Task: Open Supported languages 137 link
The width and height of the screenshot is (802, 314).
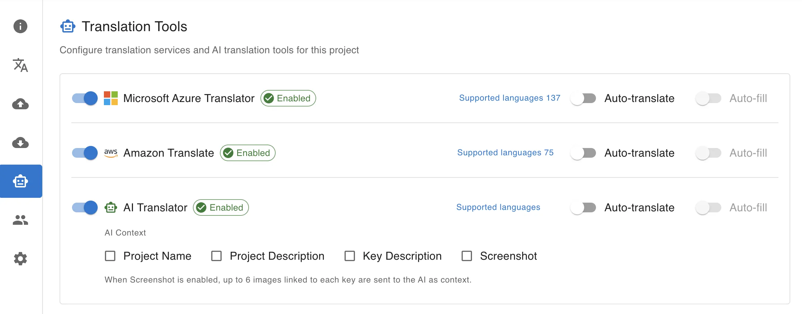Action: tap(510, 98)
